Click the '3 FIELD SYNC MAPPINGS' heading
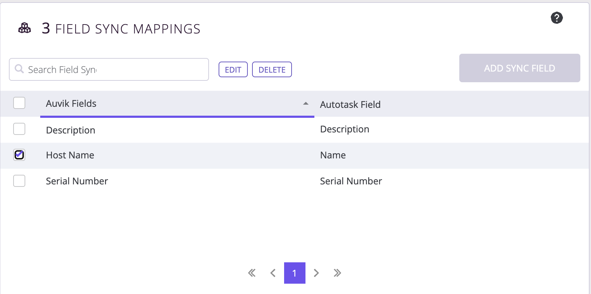The width and height of the screenshot is (591, 294). [121, 28]
